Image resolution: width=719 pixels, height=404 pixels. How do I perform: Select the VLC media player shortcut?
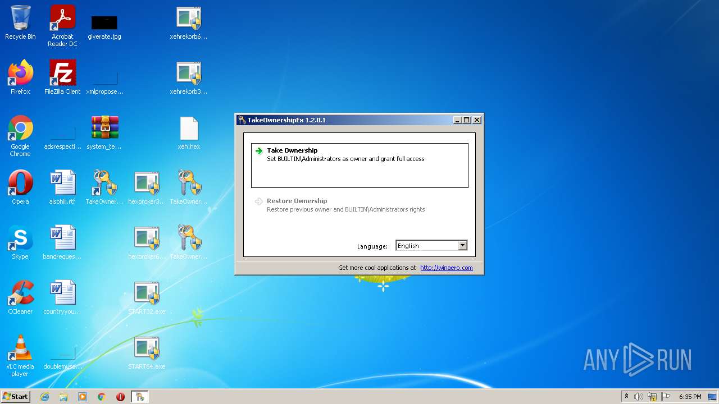pyautogui.click(x=20, y=356)
